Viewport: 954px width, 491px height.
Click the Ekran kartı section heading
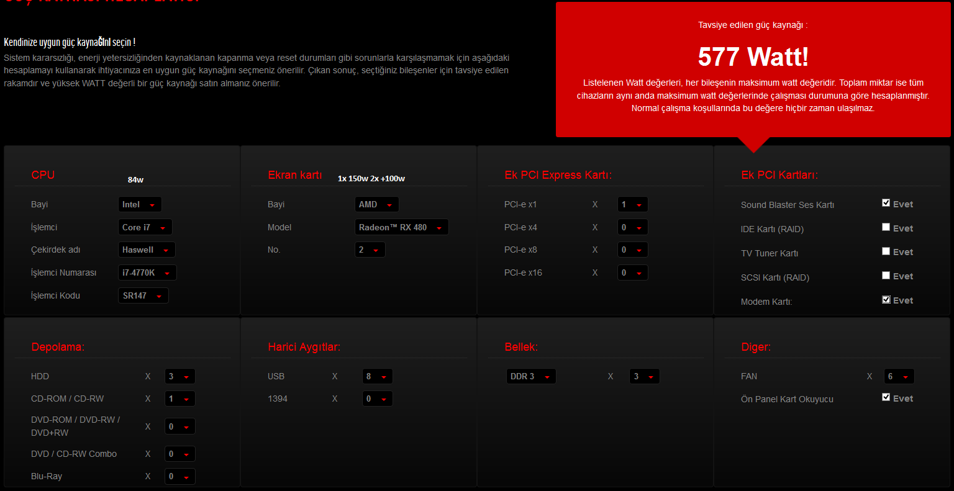tap(295, 175)
